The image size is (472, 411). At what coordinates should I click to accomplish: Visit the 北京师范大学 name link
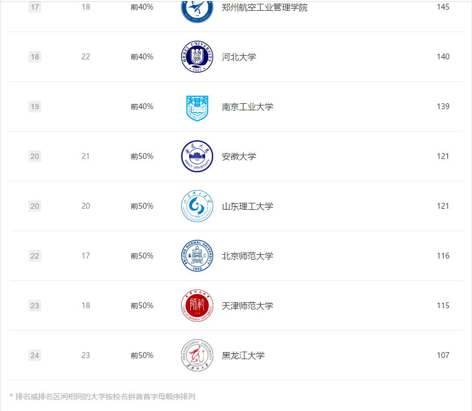coord(248,256)
